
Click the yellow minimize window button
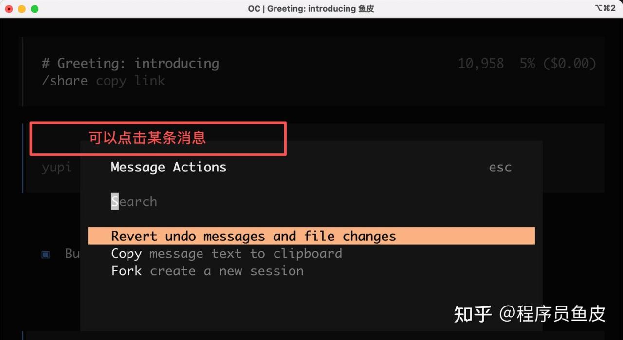(x=22, y=9)
